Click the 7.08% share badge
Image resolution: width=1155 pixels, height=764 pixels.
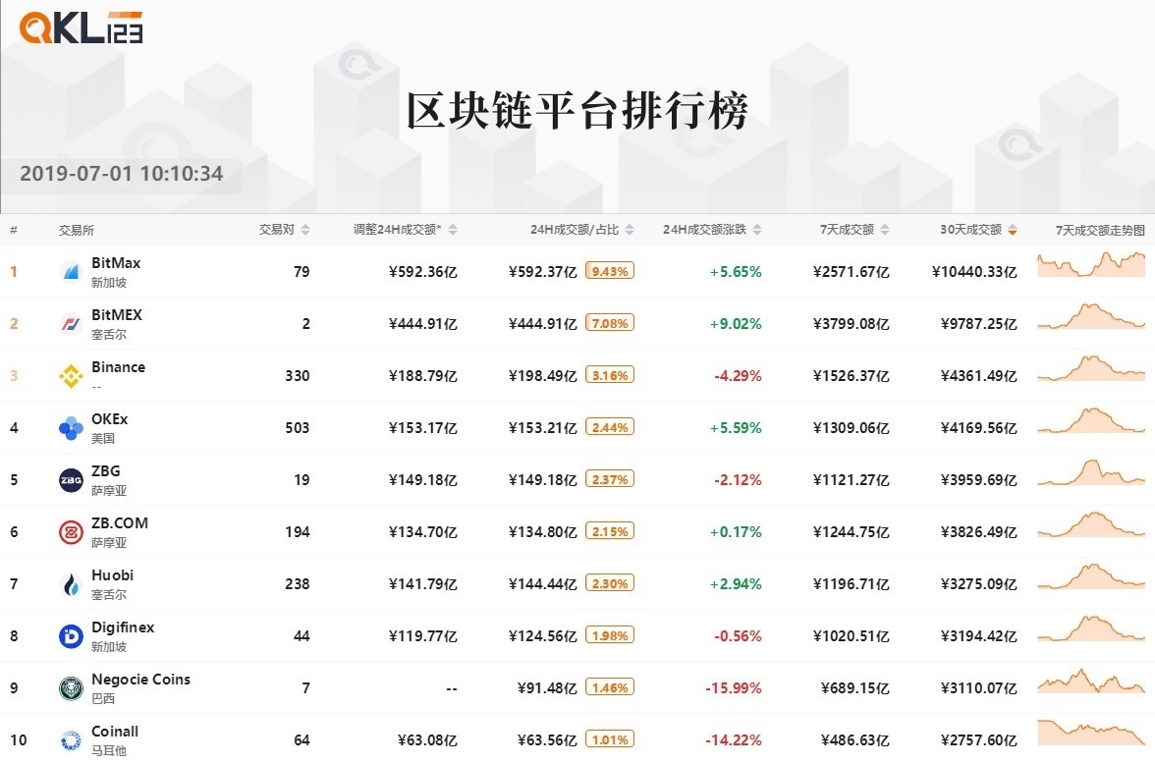click(610, 323)
